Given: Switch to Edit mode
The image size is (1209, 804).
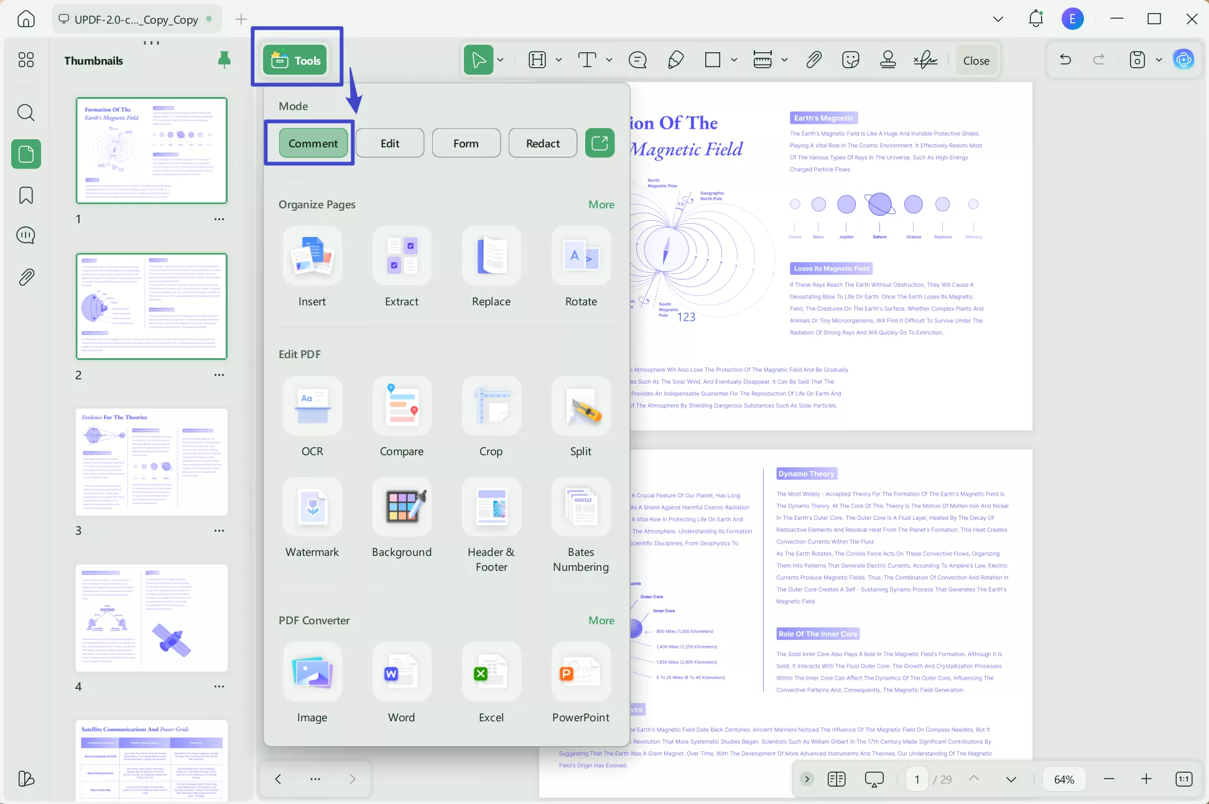Looking at the screenshot, I should pos(389,142).
